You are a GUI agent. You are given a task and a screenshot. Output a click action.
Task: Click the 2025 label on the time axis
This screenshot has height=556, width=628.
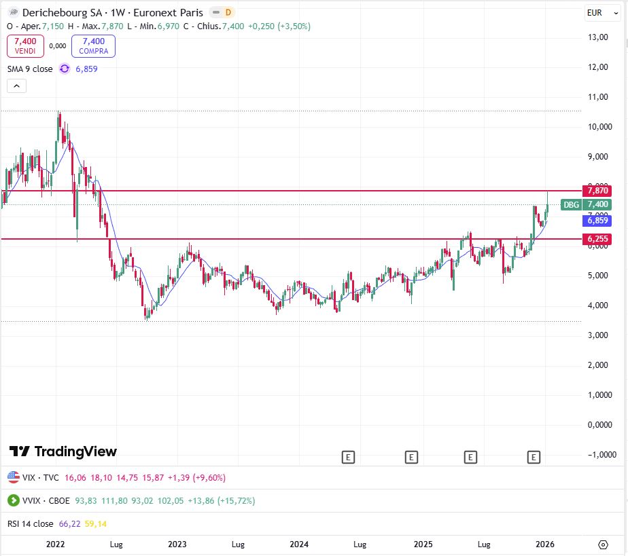(423, 544)
